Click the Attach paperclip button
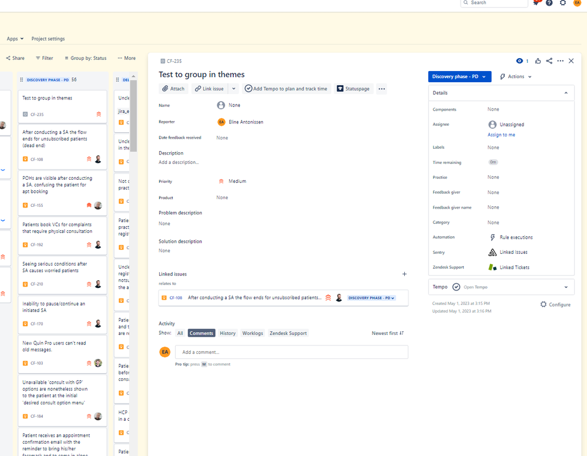This screenshot has width=587, height=456. 173,89
